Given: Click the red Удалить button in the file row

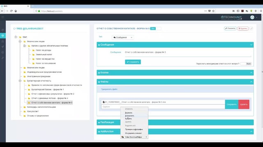Looking at the screenshot, I should point(244,105).
